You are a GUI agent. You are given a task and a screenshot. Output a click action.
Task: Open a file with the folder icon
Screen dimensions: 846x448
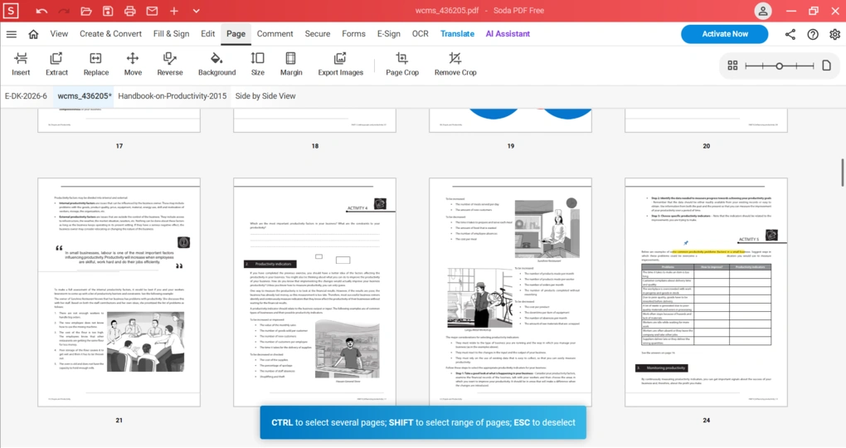pos(85,11)
